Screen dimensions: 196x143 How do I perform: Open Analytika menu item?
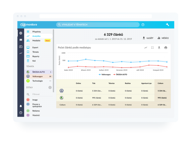coord(39,36)
